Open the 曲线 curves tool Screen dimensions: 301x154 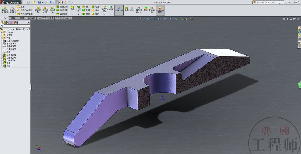[x=111, y=8]
